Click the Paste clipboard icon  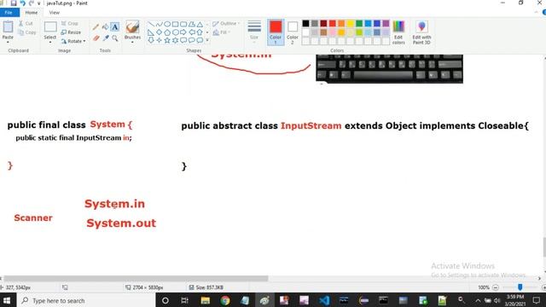point(8,27)
